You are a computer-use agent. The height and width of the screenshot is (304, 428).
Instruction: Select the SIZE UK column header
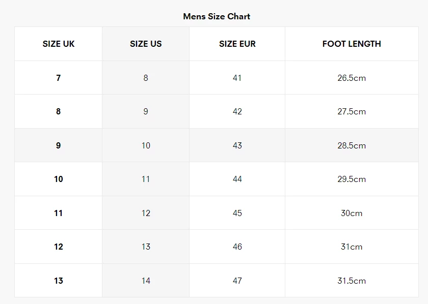click(59, 44)
